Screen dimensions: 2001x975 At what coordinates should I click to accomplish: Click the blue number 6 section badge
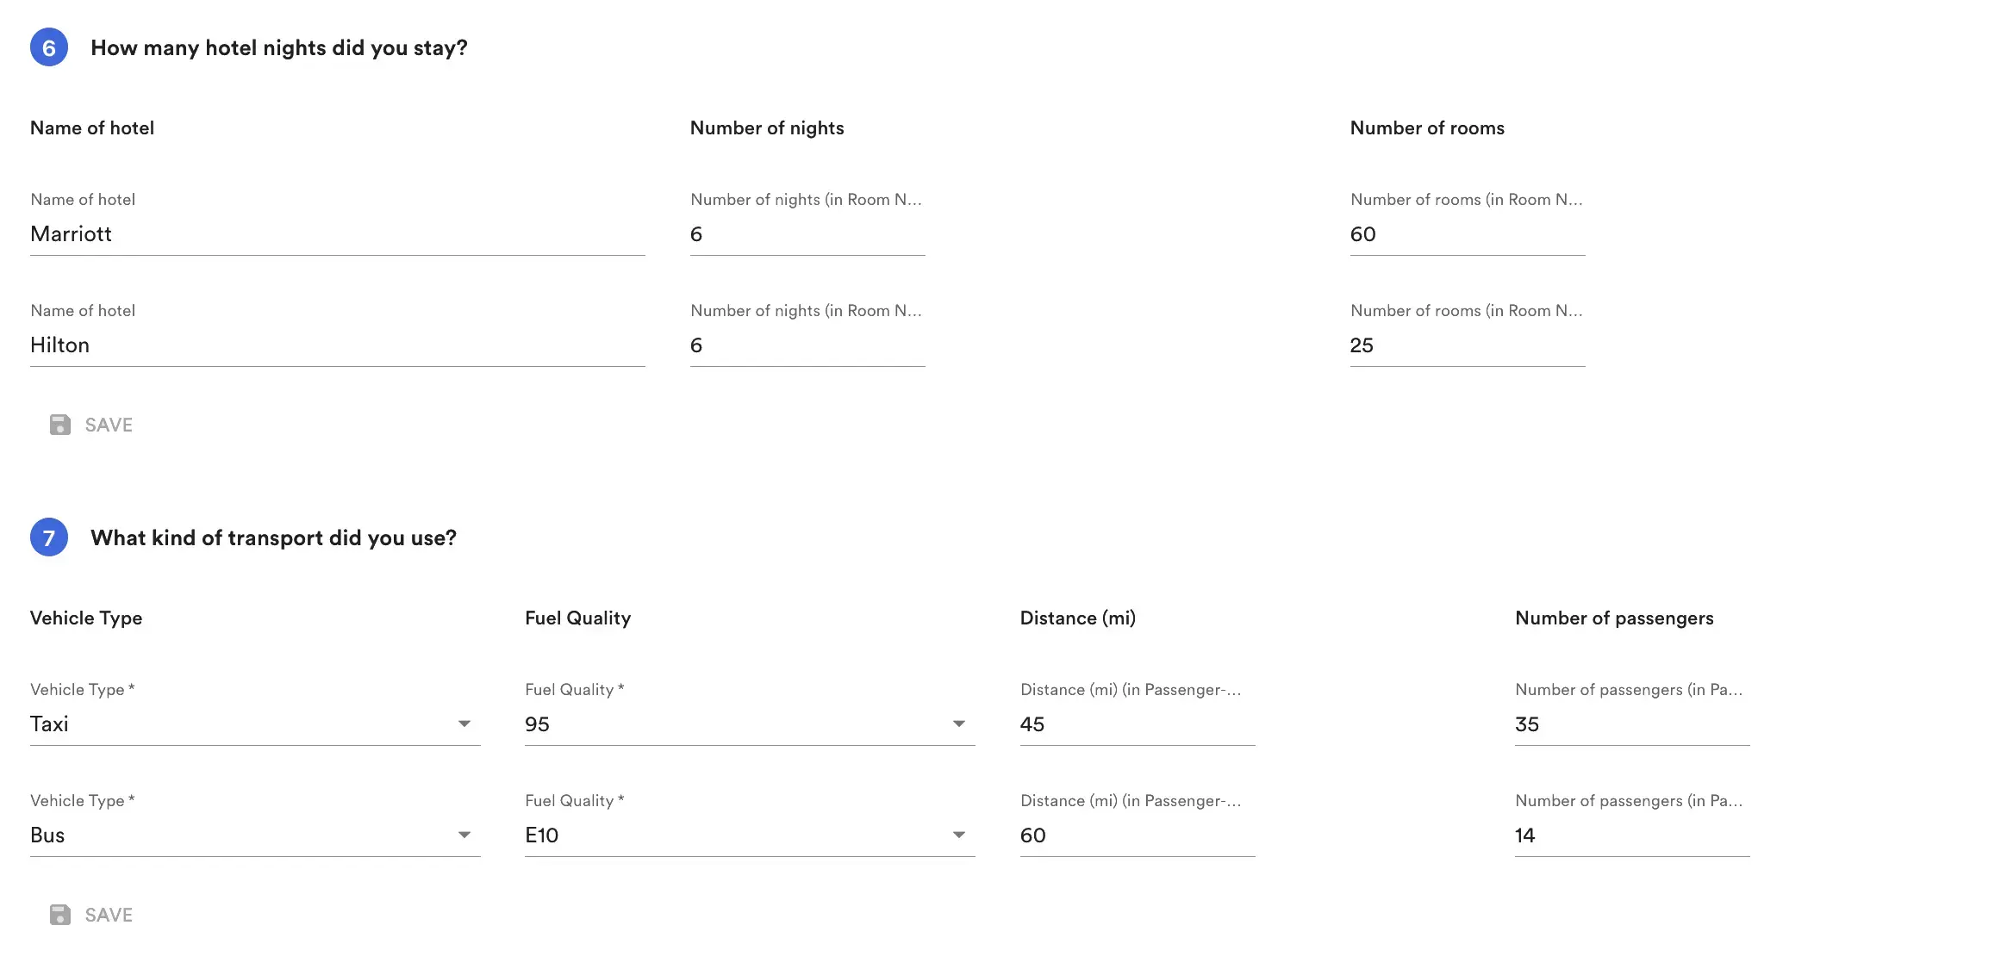[x=49, y=47]
